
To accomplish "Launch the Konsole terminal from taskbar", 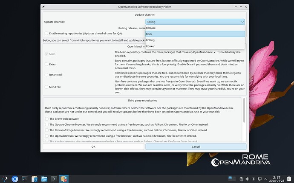I will pos(54,179).
